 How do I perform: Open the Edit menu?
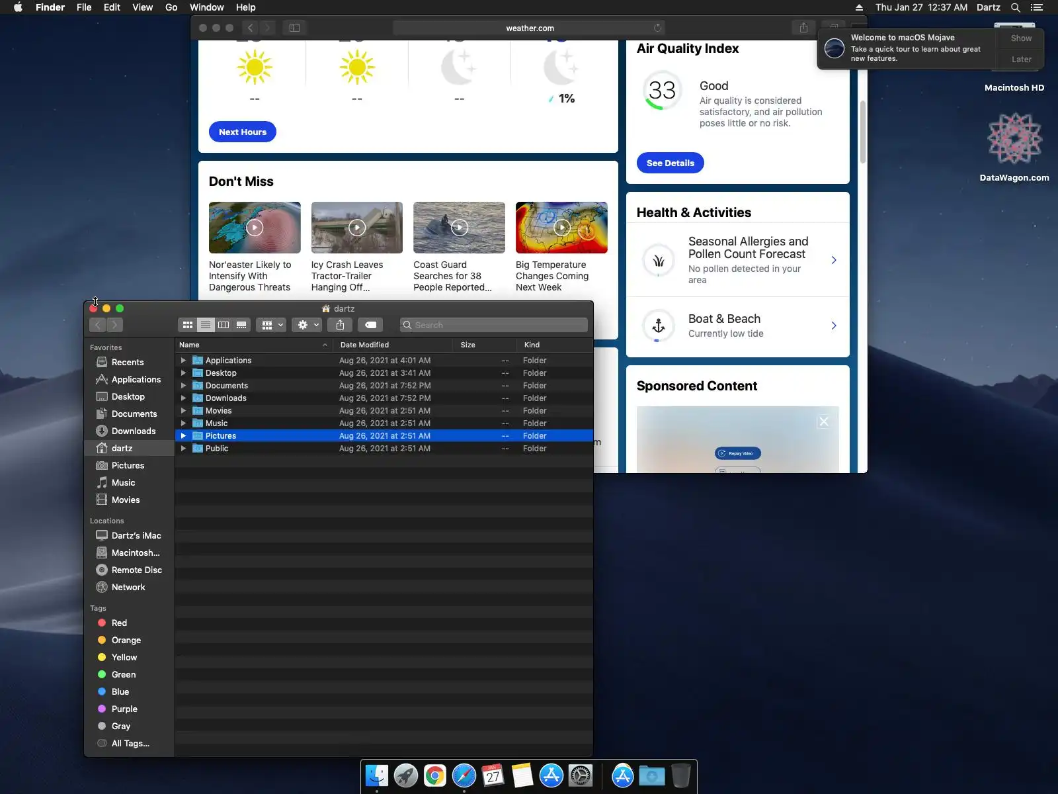112,7
